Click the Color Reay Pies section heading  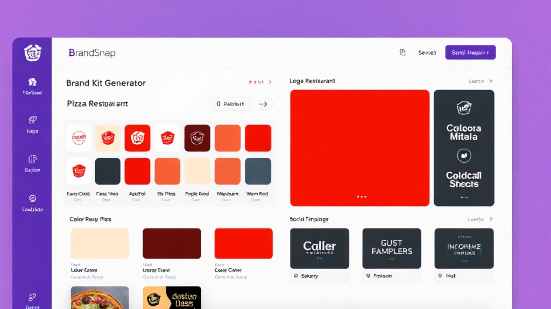coord(90,219)
